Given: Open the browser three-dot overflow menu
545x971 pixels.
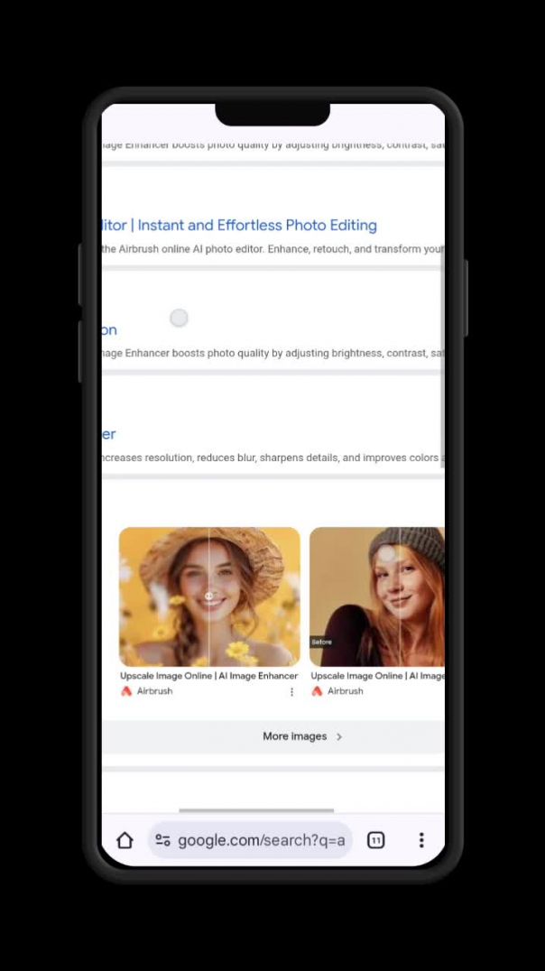Looking at the screenshot, I should pos(420,841).
